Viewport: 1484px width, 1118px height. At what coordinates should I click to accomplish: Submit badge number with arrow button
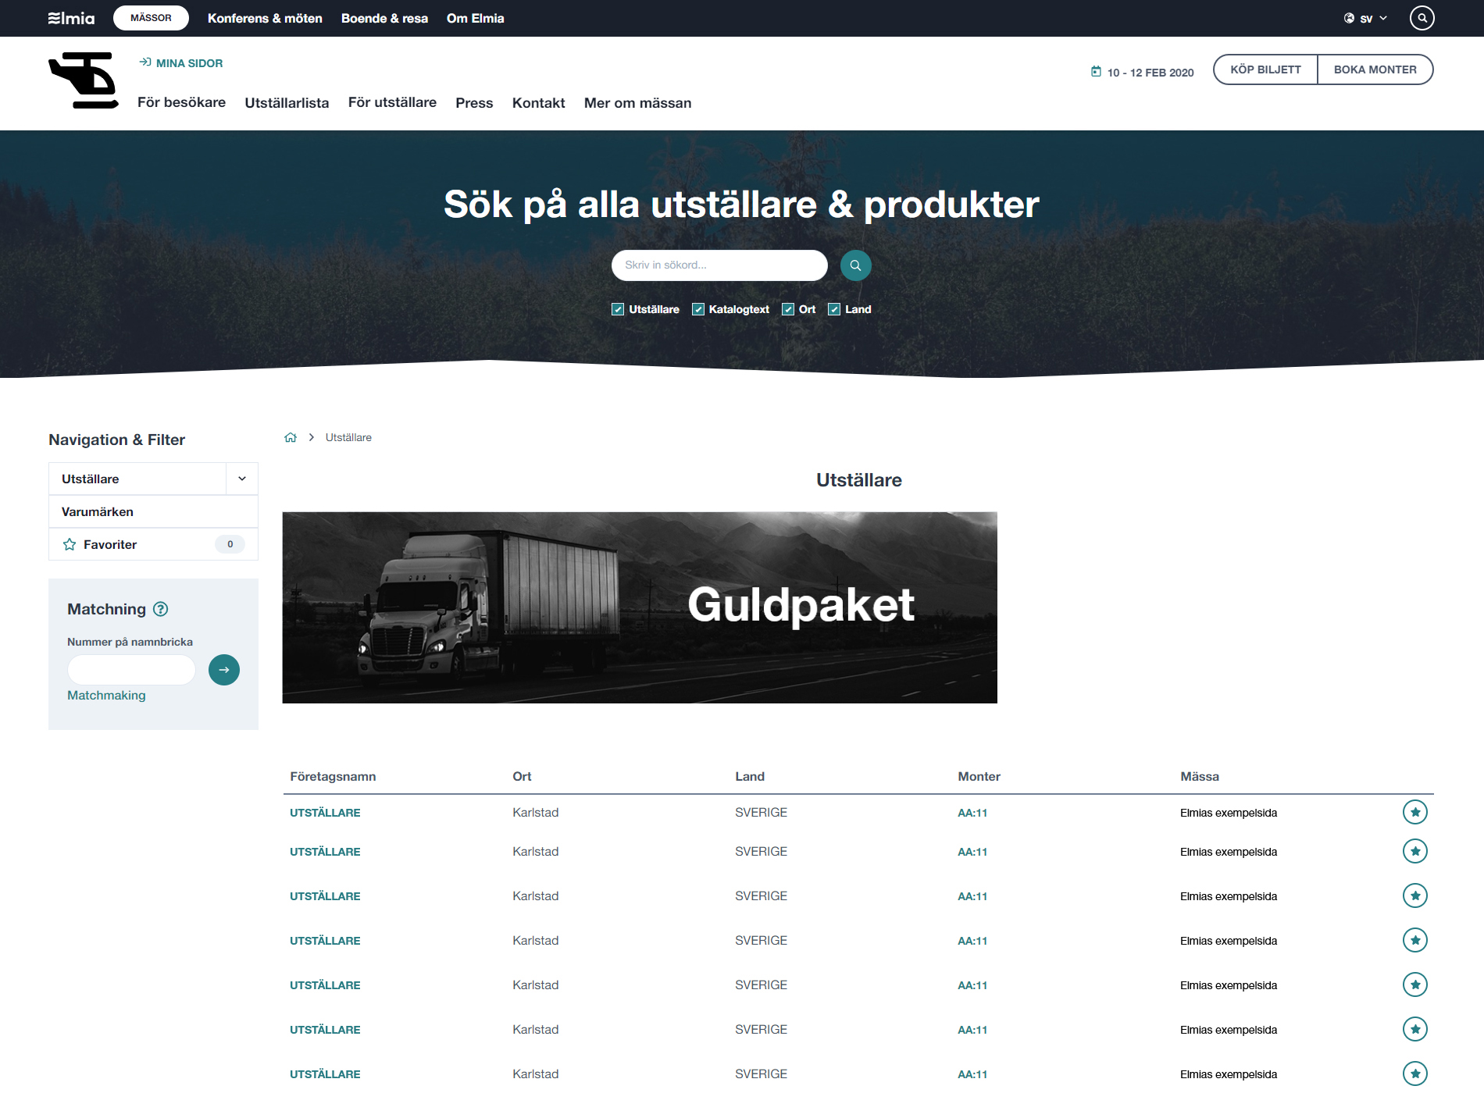point(224,670)
